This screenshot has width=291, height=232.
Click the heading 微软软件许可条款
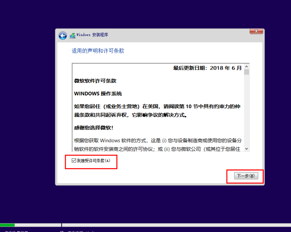point(95,81)
